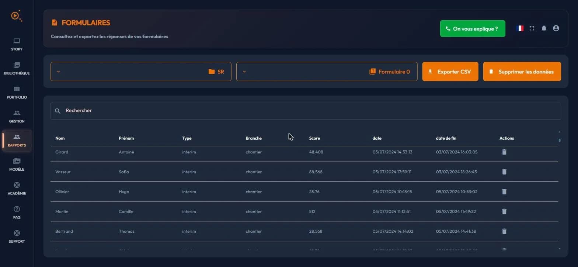Click the table scrollbar down arrow

(559, 249)
